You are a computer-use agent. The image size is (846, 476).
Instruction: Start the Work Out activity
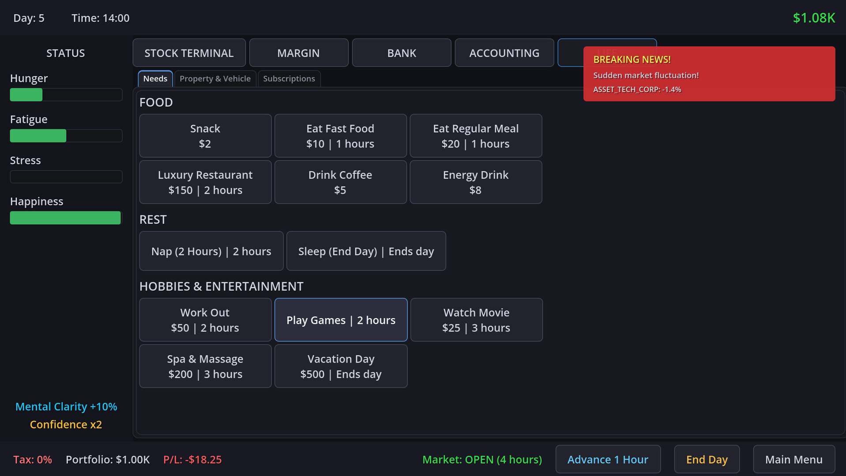[205, 320]
